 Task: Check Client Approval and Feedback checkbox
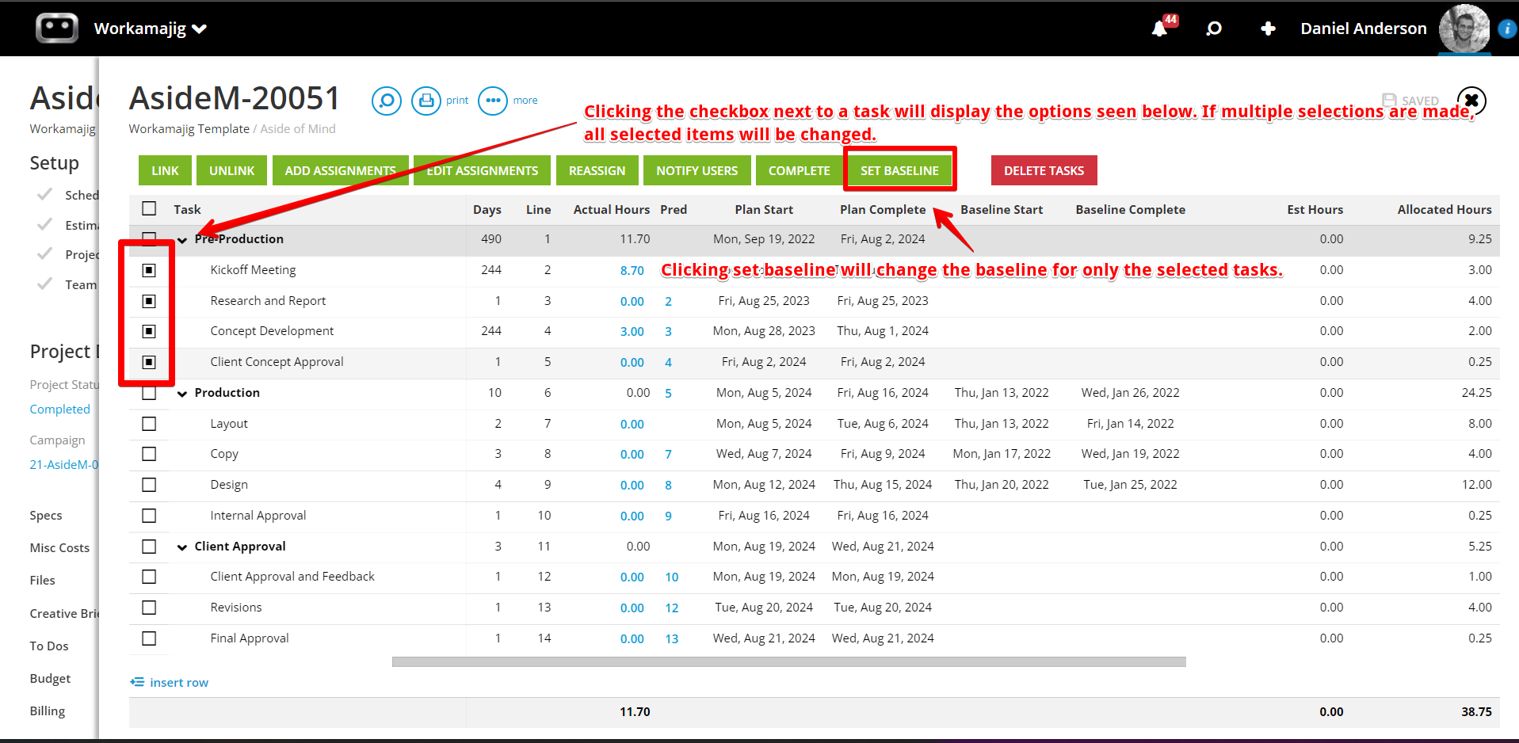[149, 577]
